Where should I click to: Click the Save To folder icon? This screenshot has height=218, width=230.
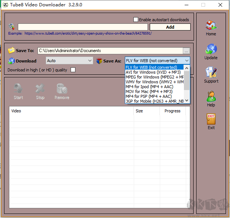coord(11,51)
